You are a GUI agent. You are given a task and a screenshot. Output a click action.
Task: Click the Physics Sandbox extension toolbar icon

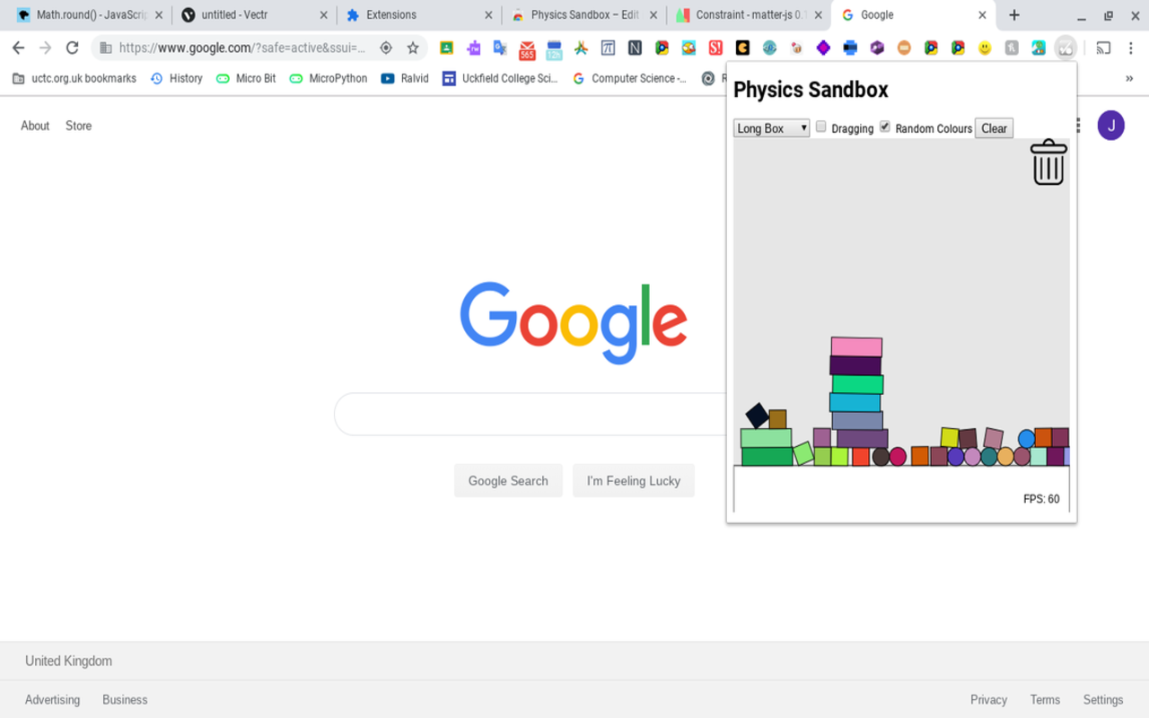click(x=1065, y=48)
